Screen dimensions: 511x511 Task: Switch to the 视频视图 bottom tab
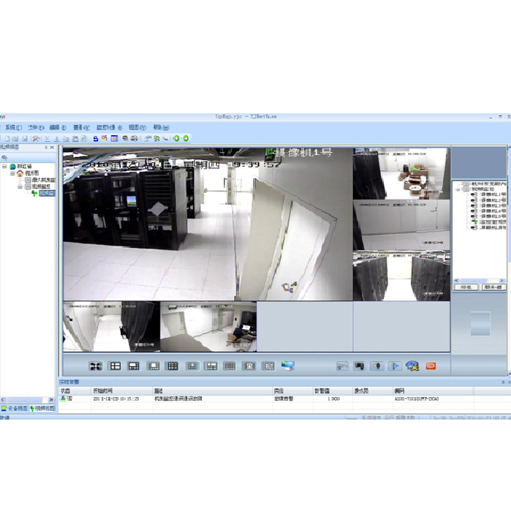point(43,408)
